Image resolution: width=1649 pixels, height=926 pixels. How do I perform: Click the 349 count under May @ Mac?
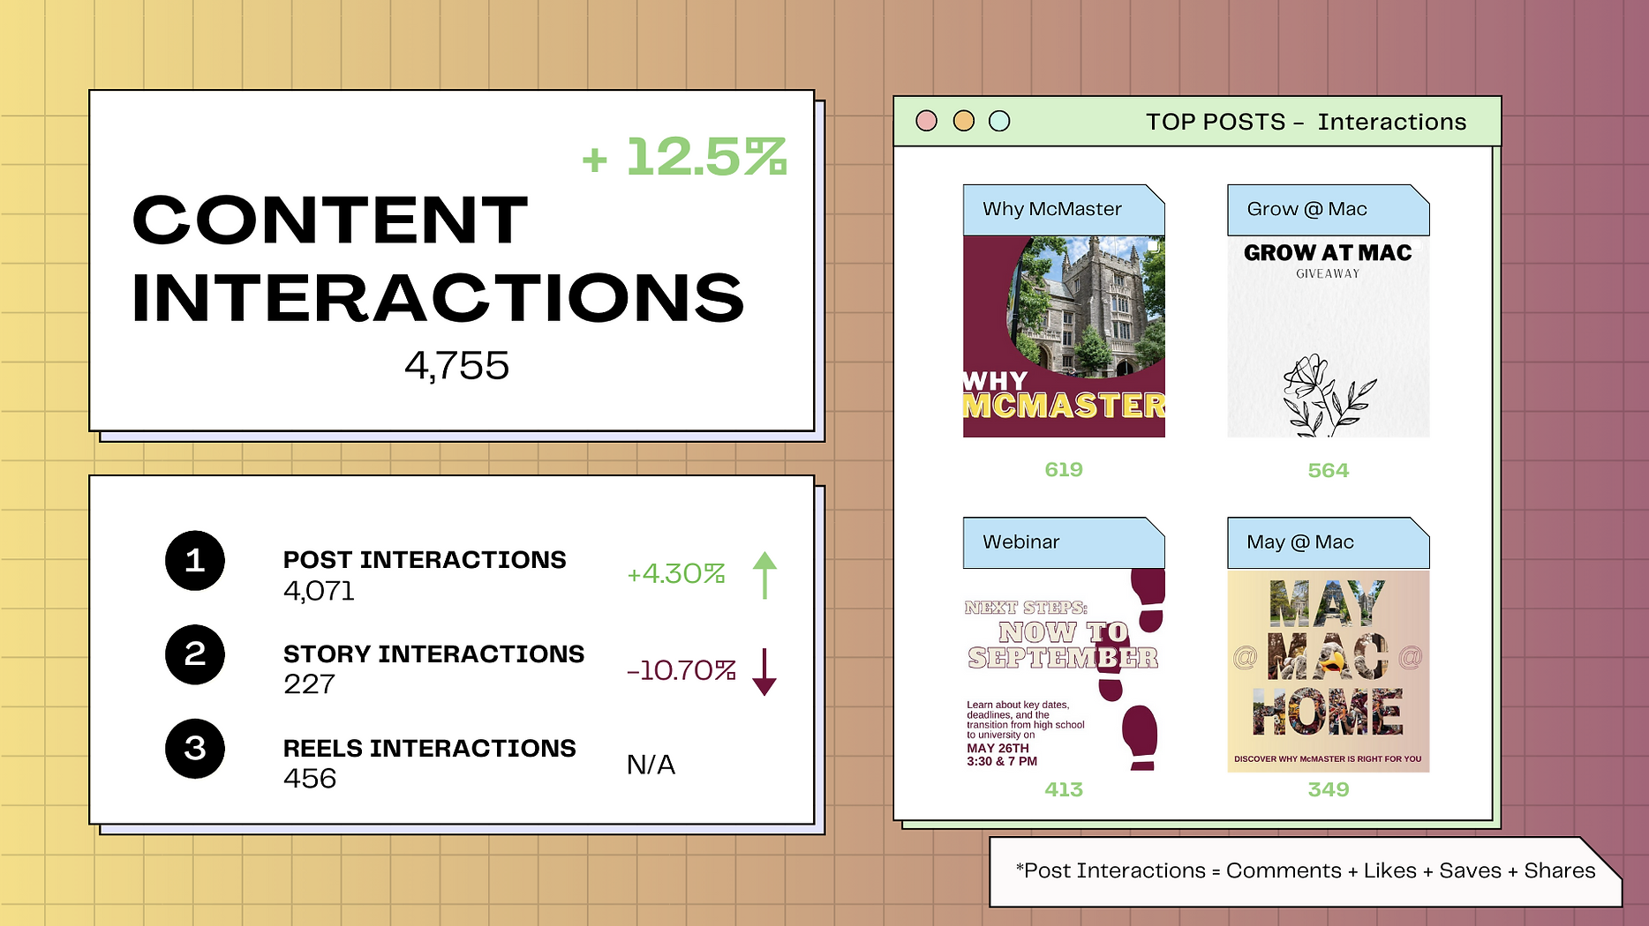coord(1329,789)
